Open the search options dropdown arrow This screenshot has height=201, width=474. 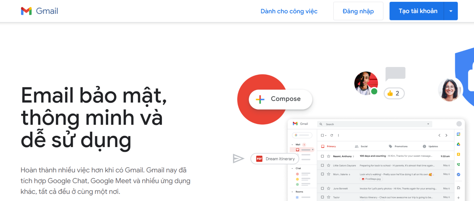[x=428, y=124]
